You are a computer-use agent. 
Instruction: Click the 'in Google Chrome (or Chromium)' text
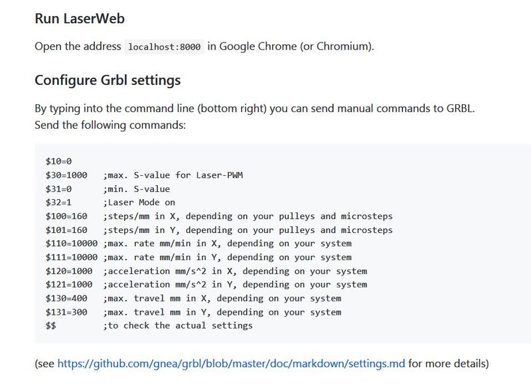coord(291,46)
